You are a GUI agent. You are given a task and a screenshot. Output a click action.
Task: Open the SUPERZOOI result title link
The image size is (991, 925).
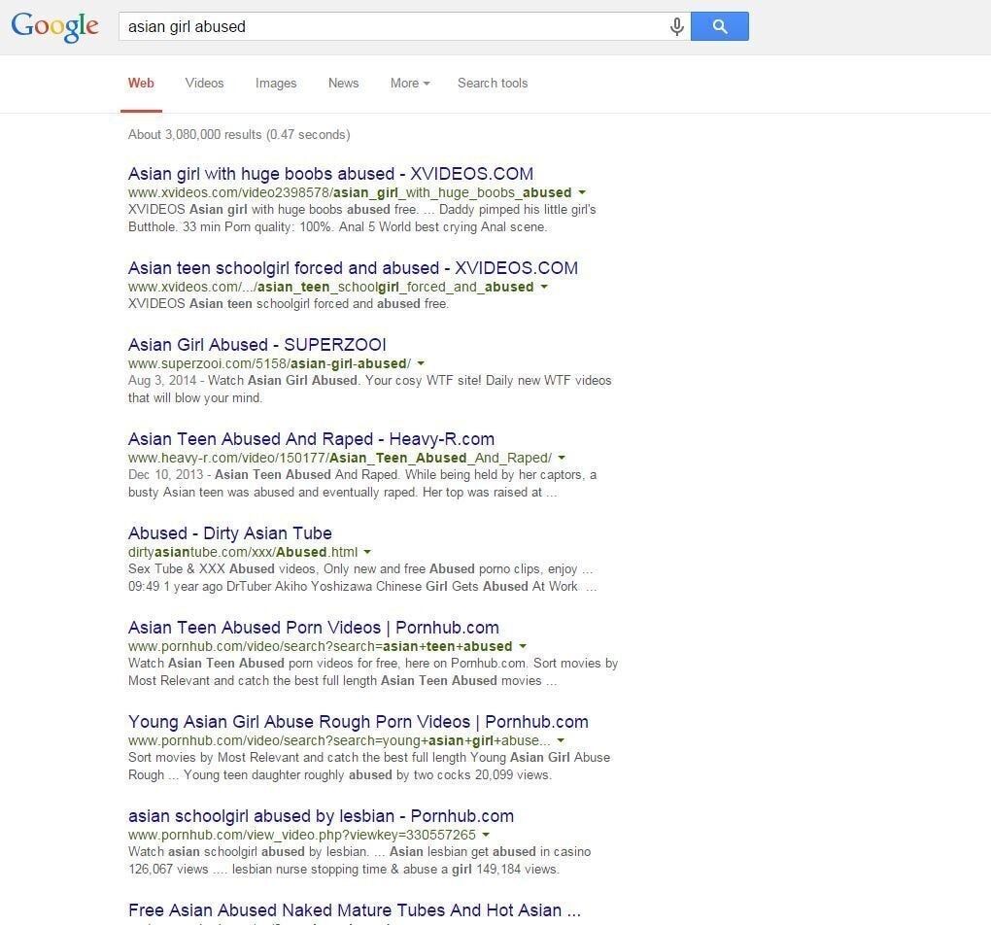[256, 345]
